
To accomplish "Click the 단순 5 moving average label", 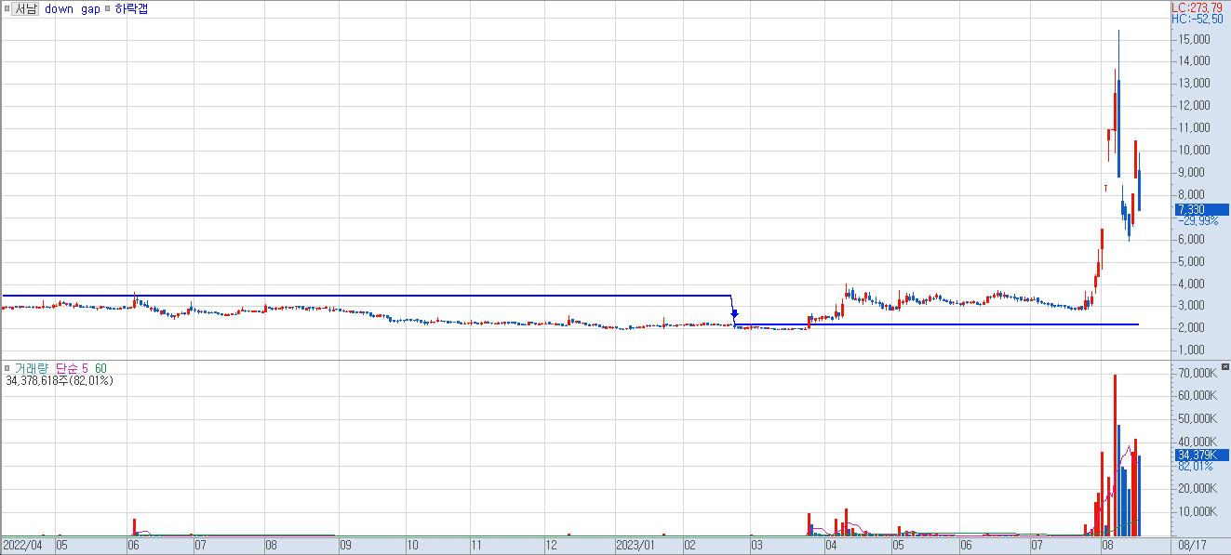I will [72, 368].
